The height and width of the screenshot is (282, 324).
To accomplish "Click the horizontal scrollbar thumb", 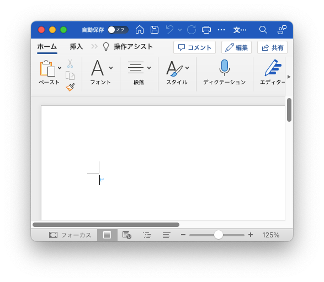I will [x=106, y=225].
